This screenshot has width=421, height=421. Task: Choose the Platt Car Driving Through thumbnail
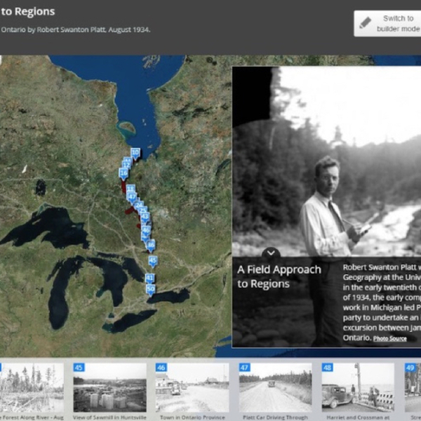(274, 387)
